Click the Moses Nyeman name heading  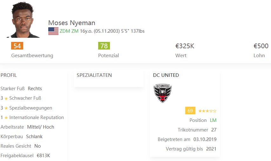coord(71,23)
